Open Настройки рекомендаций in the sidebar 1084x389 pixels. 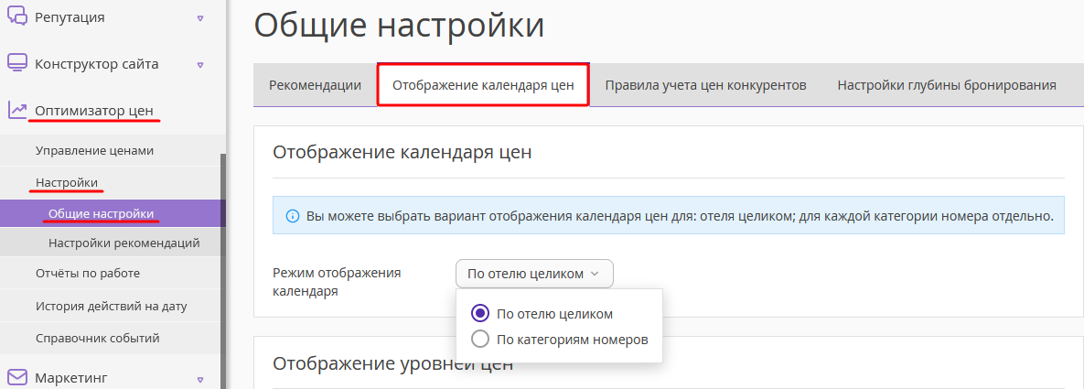(123, 243)
